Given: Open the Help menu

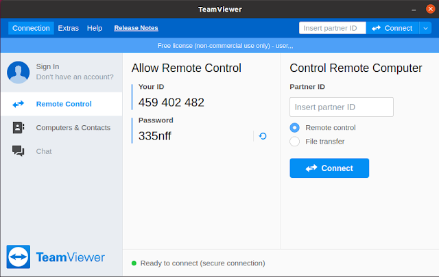Looking at the screenshot, I should (95, 28).
